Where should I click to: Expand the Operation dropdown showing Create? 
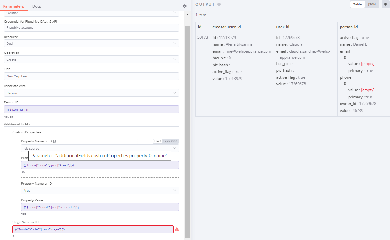(x=91, y=60)
